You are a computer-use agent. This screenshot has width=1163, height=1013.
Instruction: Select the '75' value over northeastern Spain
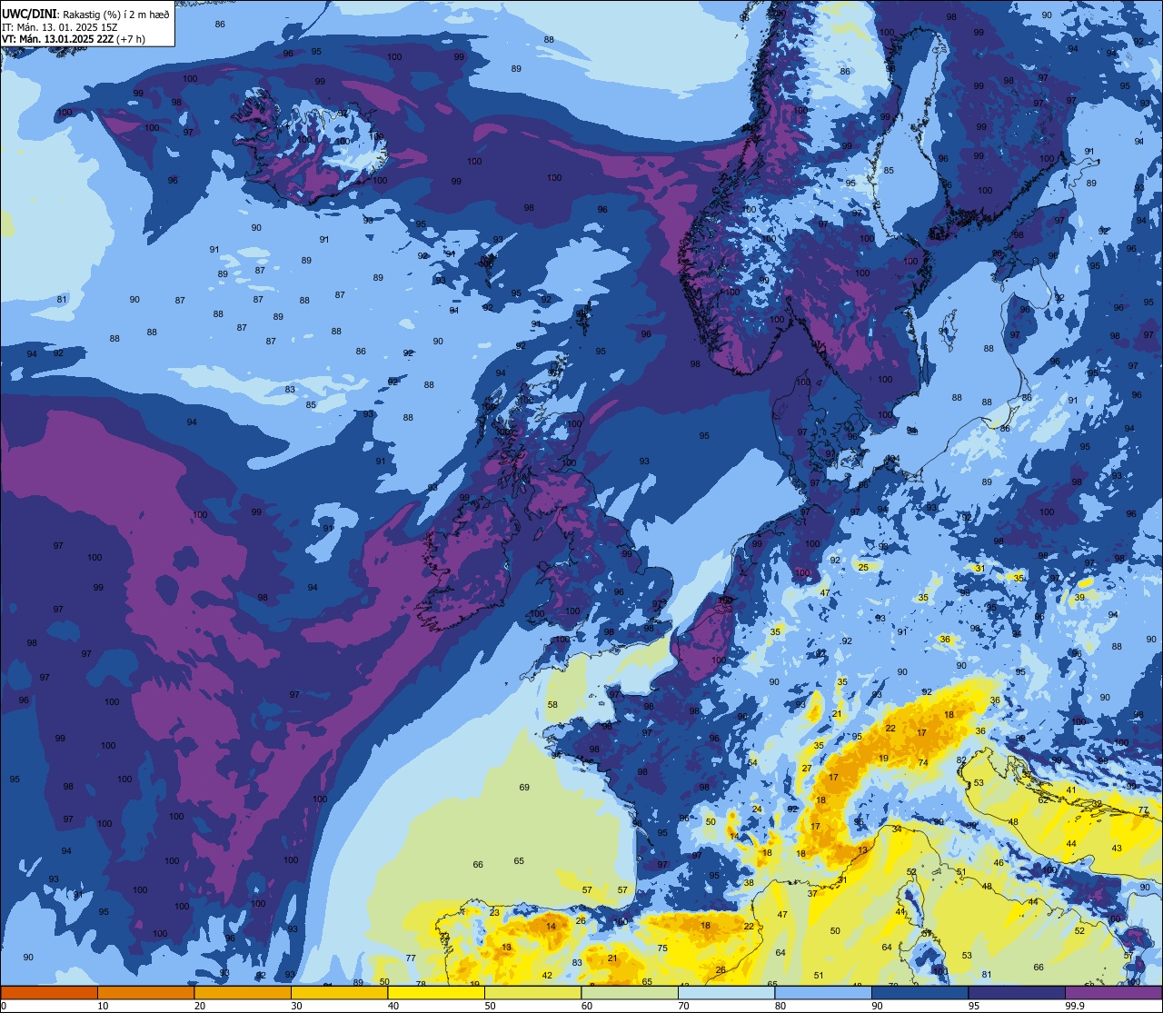click(662, 948)
